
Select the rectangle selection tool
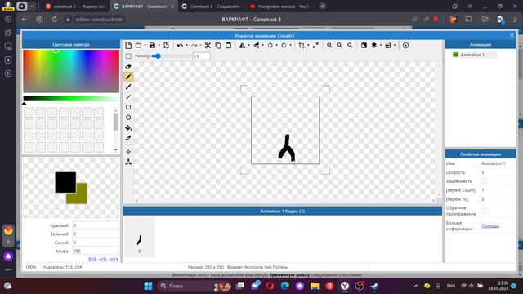128,56
